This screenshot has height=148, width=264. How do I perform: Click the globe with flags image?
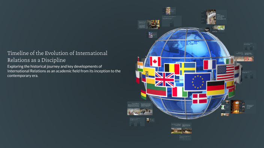click(189, 74)
